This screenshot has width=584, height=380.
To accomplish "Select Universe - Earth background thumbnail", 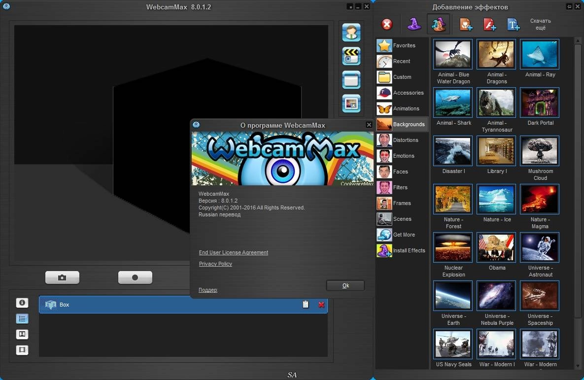I will 453,296.
